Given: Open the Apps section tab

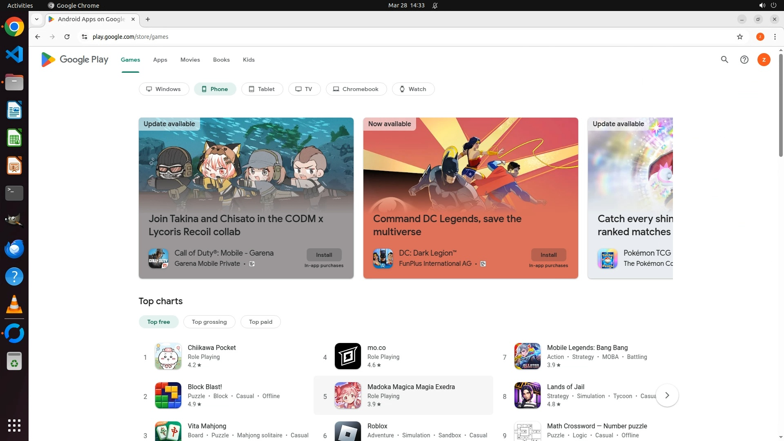Looking at the screenshot, I should [160, 60].
